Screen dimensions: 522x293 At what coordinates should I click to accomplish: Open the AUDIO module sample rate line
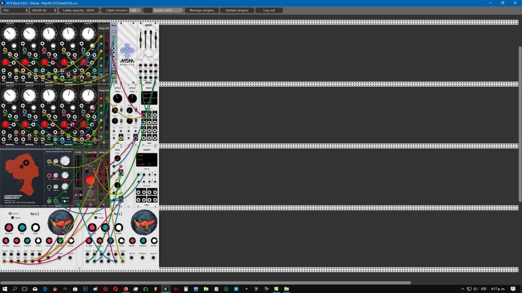pyautogui.click(x=142, y=164)
